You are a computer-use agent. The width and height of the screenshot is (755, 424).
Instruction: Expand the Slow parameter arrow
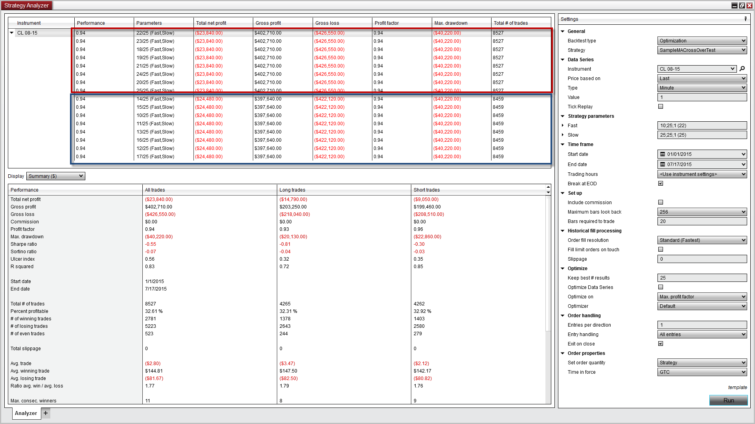(x=563, y=135)
